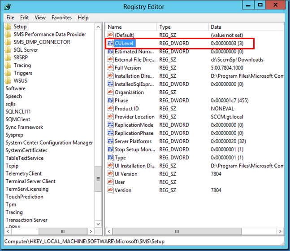Image resolution: width=290 pixels, height=251 pixels.
Task: Click the tree pane scroll up arrow
Action: click(98, 27)
